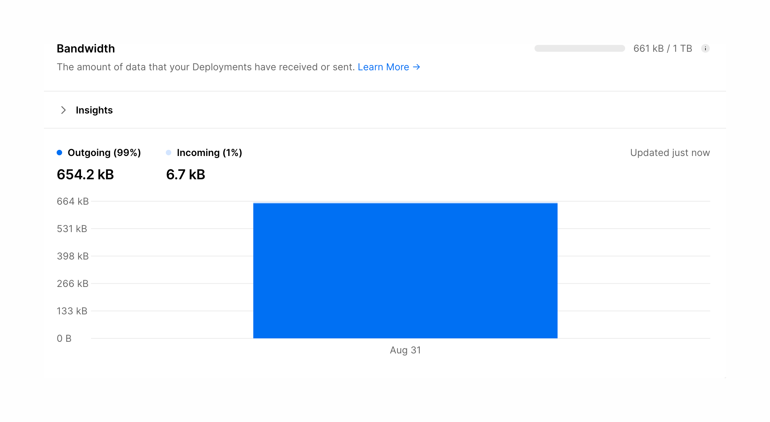Click the 0 B y-axis label
Screen dimensions: 770x422
coord(64,338)
